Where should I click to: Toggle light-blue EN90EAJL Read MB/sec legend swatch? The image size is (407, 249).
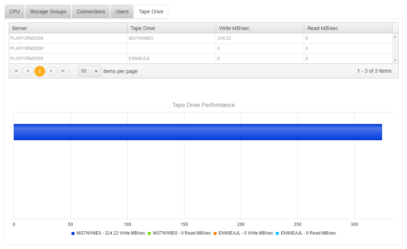pos(277,233)
